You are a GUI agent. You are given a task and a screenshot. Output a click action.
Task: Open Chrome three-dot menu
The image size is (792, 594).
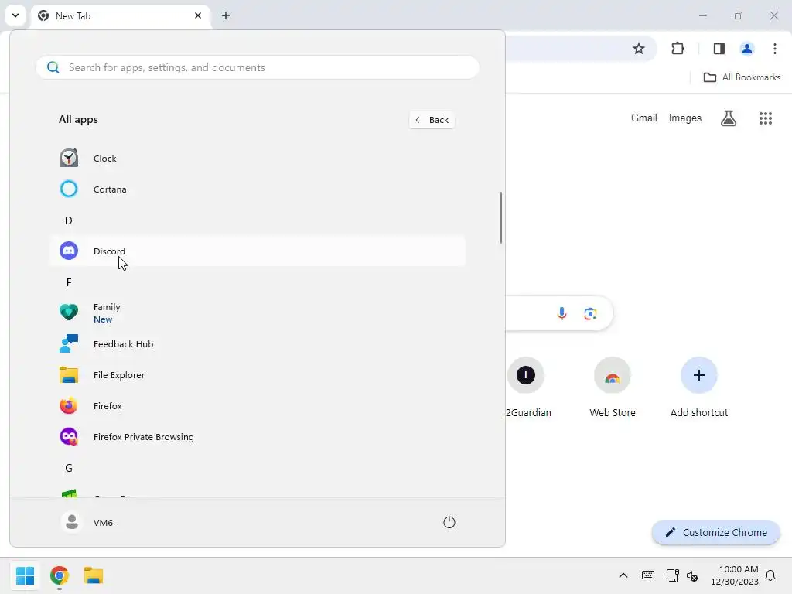click(774, 49)
